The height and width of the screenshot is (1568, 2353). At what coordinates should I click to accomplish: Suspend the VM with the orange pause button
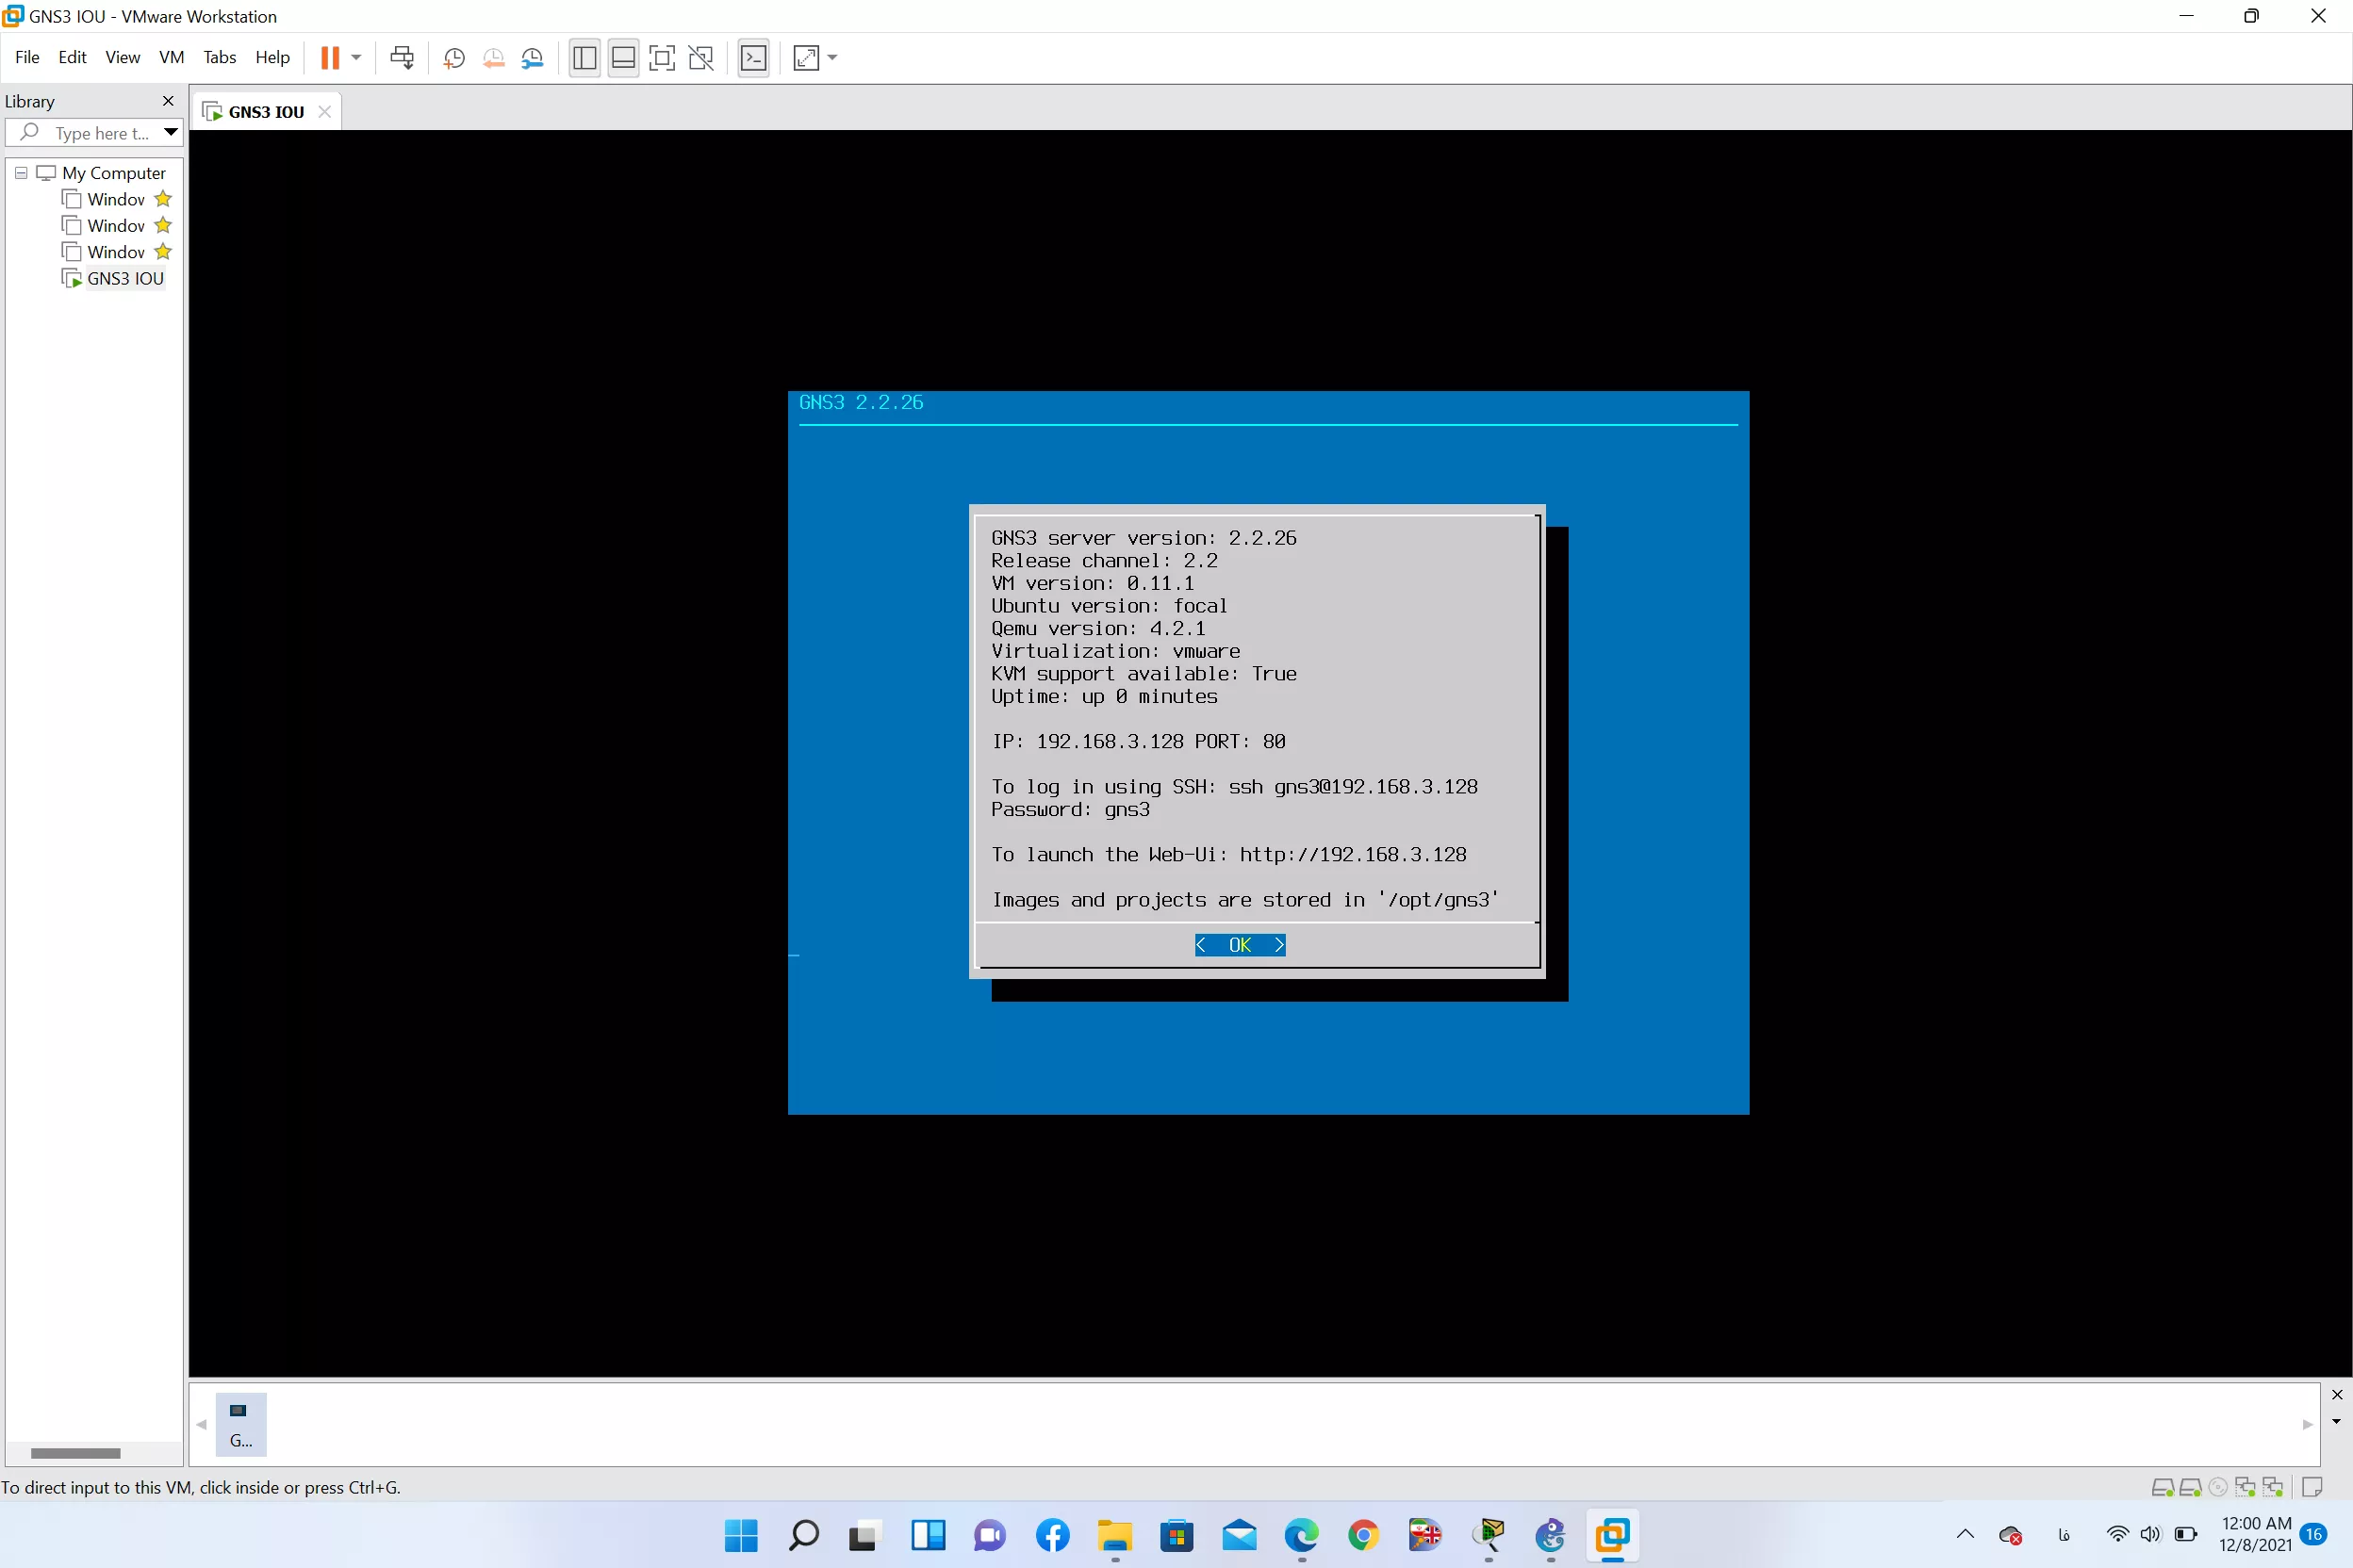[x=329, y=58]
